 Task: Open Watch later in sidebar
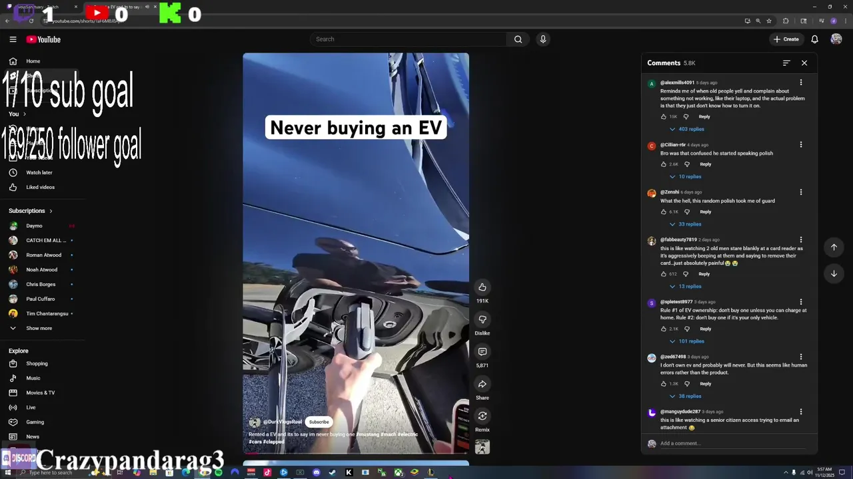[39, 172]
